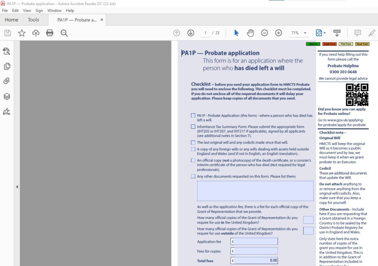Switch to the Tools tab

[33, 20]
